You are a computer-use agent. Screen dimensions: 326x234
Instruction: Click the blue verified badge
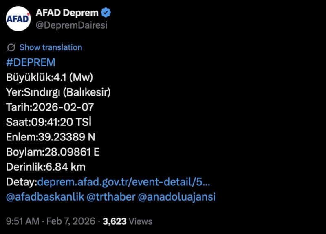point(106,13)
